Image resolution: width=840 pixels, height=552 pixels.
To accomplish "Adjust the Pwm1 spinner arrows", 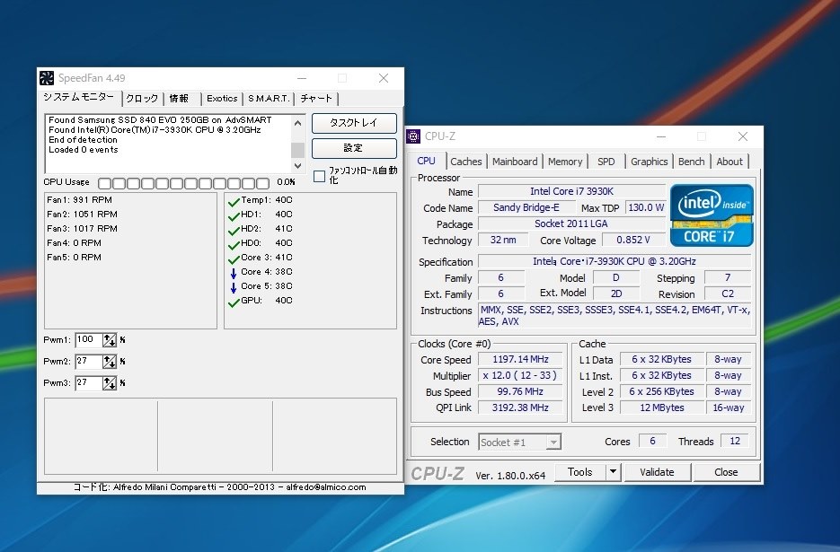I will pos(110,340).
